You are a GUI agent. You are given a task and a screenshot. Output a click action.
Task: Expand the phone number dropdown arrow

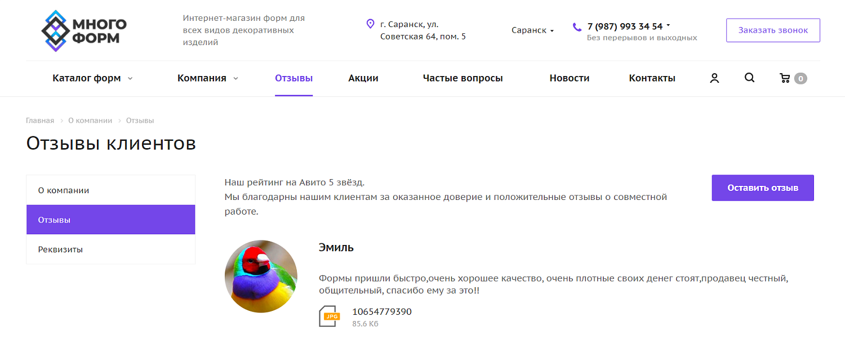point(668,25)
